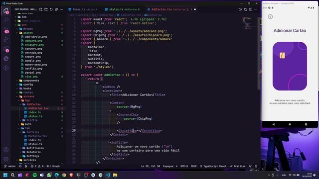Image resolution: width=319 pixels, height=179 pixels.
Task: Open Google Chrome from taskbar
Action: click(64, 175)
